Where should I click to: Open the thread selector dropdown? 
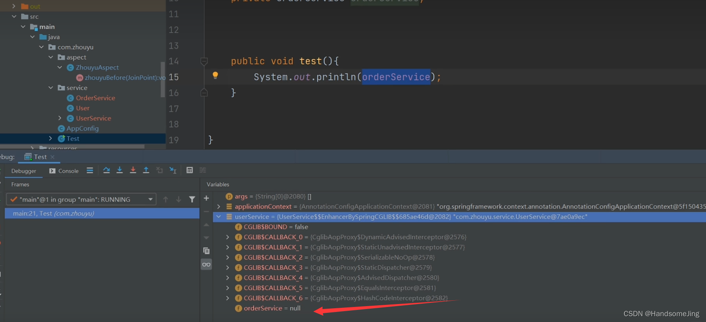pos(81,199)
